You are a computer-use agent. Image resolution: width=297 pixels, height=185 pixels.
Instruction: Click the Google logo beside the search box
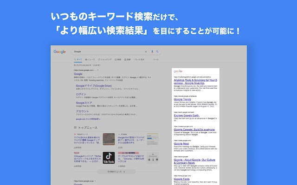coord(60,52)
